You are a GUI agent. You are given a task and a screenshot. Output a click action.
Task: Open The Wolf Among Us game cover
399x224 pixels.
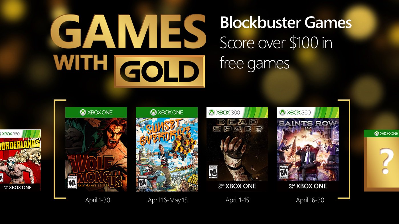click(96, 151)
